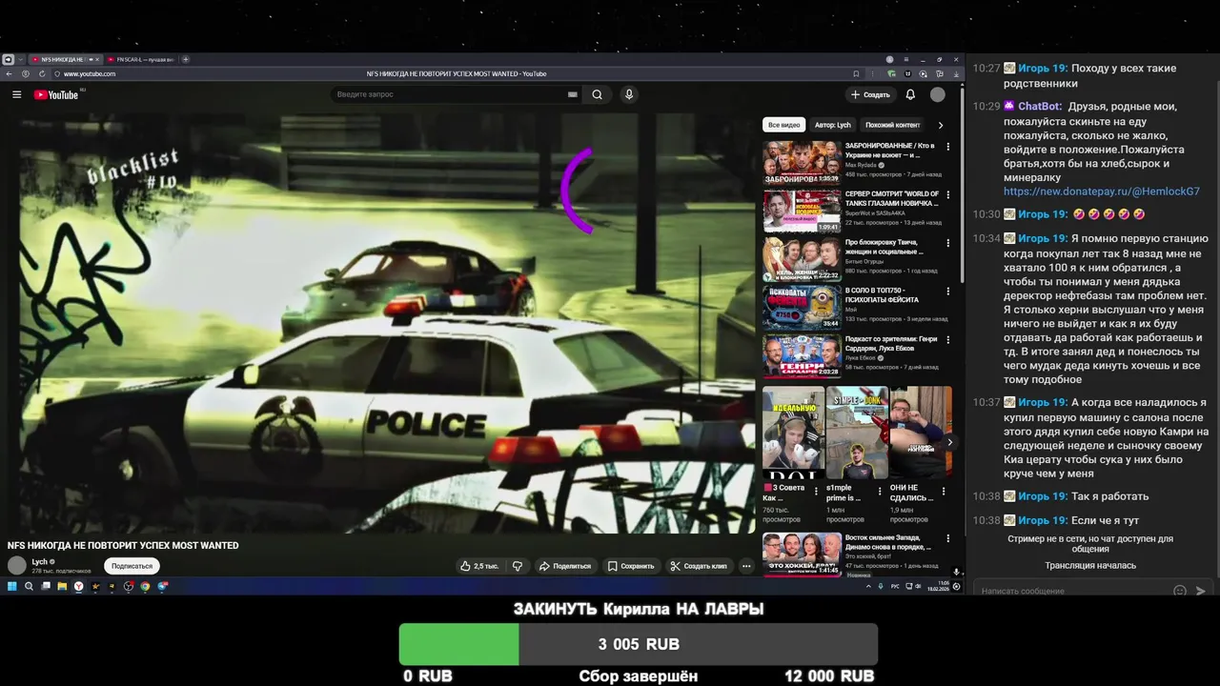Open options for Подкаст со зрителями video

pyautogui.click(x=947, y=340)
